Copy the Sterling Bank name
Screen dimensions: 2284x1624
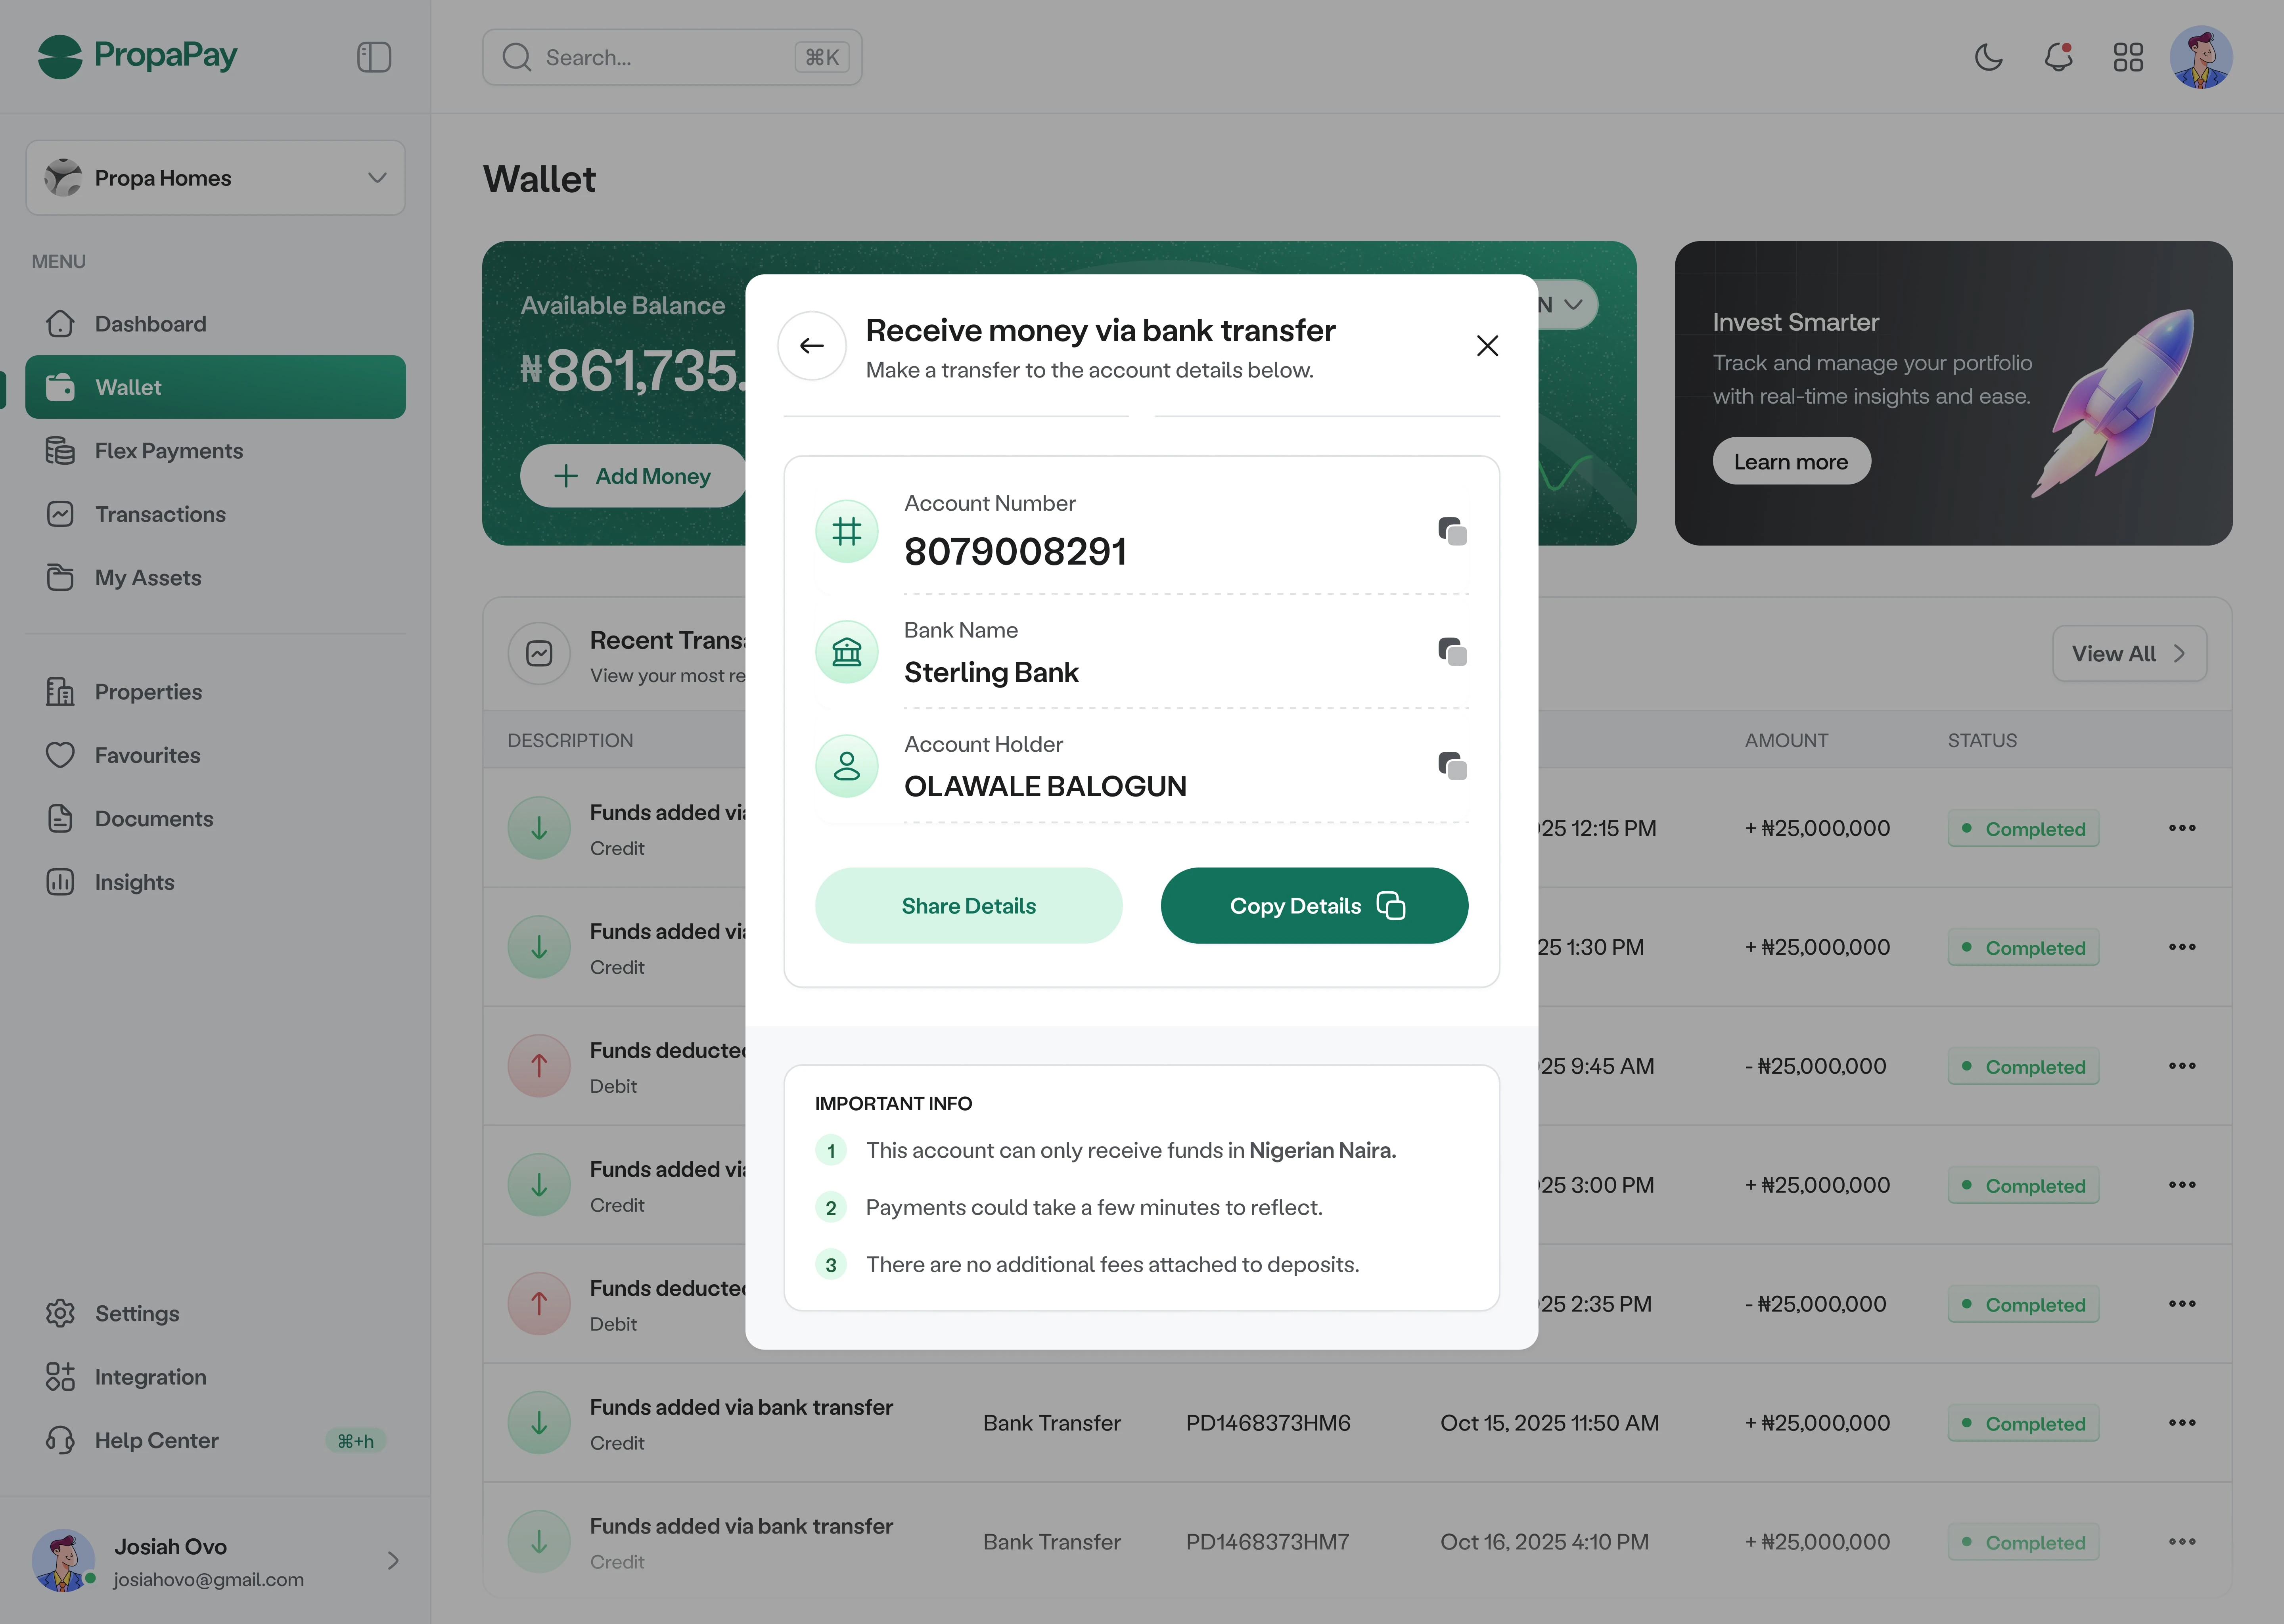click(1452, 652)
